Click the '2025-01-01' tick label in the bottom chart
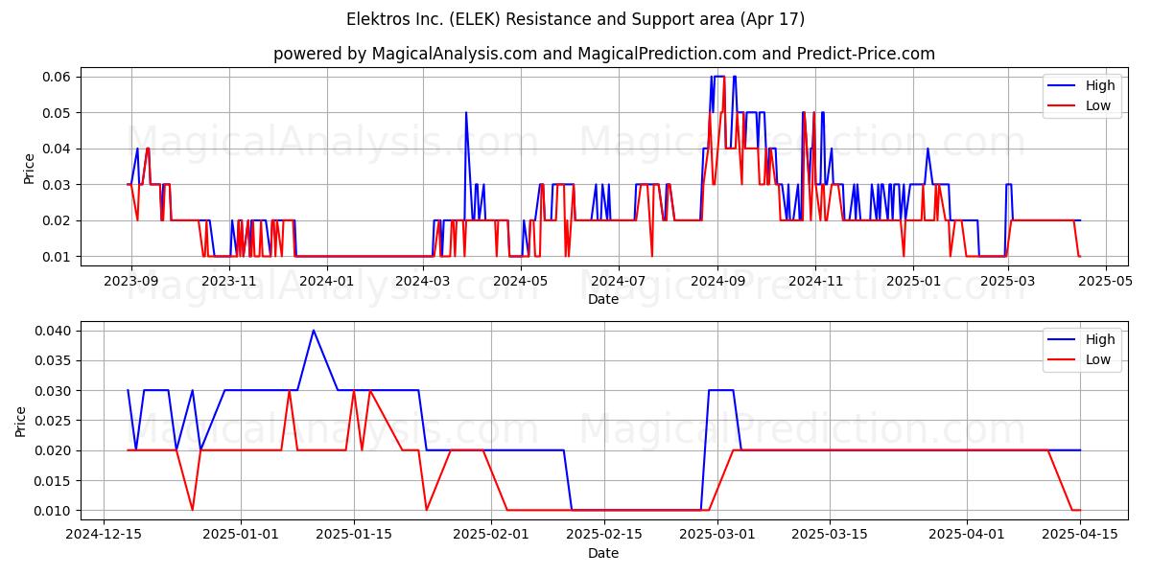 pyautogui.click(x=241, y=535)
